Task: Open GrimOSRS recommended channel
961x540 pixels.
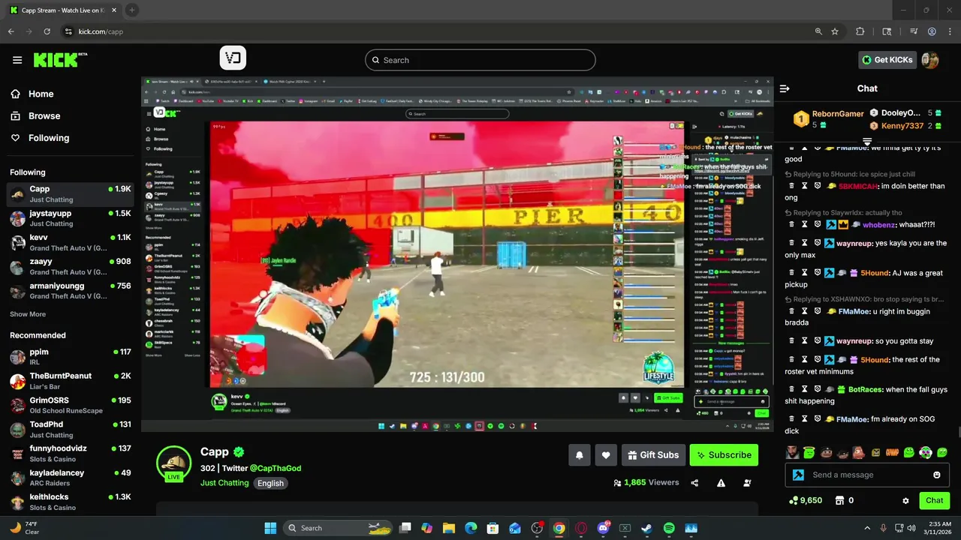Action: pos(70,405)
